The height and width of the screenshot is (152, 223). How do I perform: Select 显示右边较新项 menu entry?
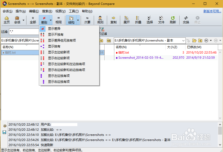69,58
